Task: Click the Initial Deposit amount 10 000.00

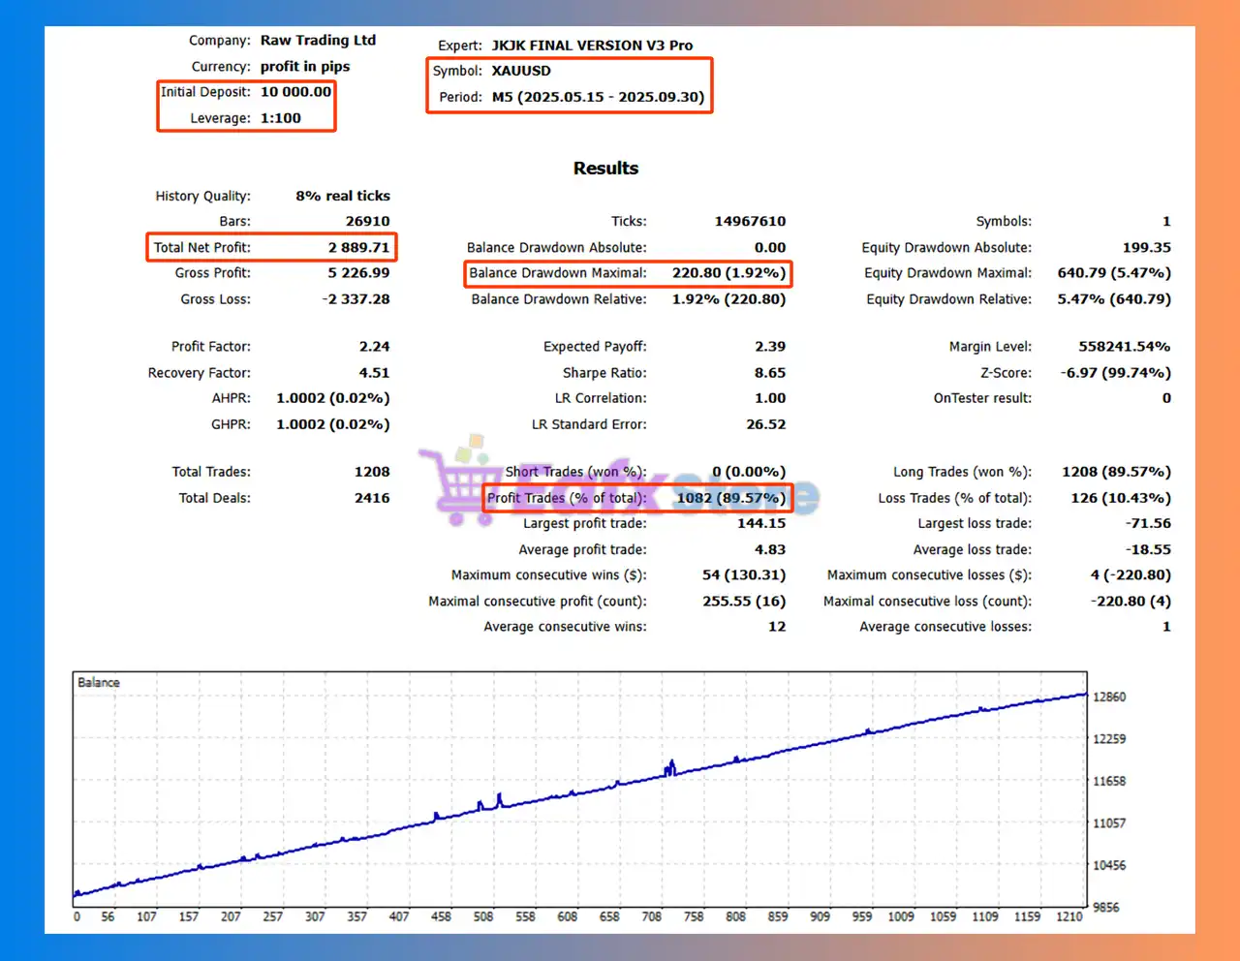Action: pos(295,92)
